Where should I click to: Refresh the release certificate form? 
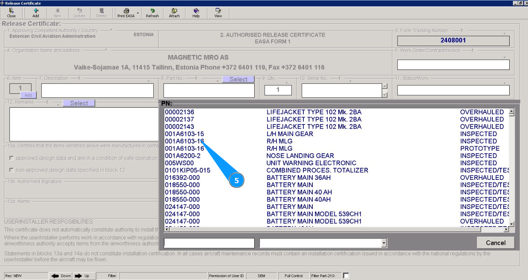click(152, 13)
